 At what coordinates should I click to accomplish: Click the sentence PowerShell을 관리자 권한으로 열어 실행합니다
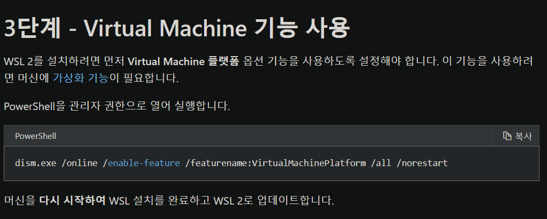(117, 106)
